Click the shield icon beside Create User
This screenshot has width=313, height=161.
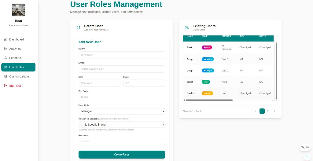78,27
